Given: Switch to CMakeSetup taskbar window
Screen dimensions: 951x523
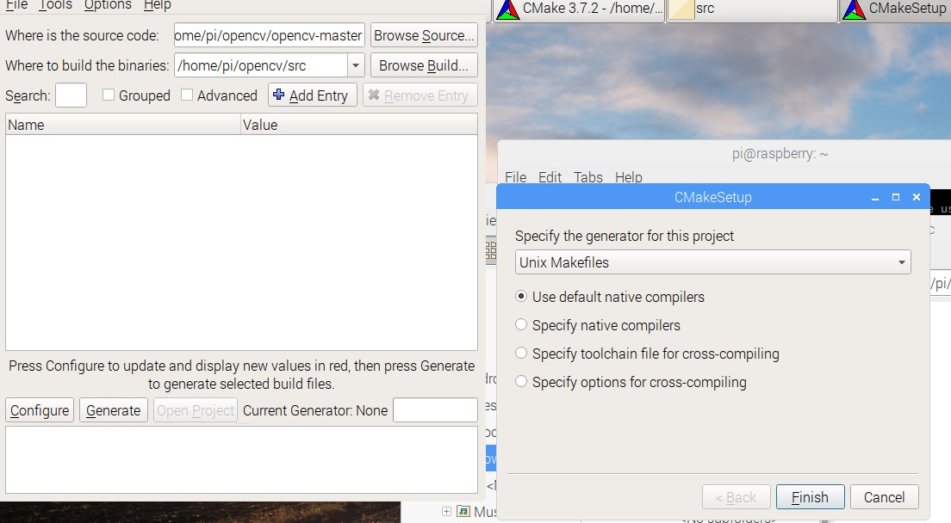Looking at the screenshot, I should [x=895, y=9].
